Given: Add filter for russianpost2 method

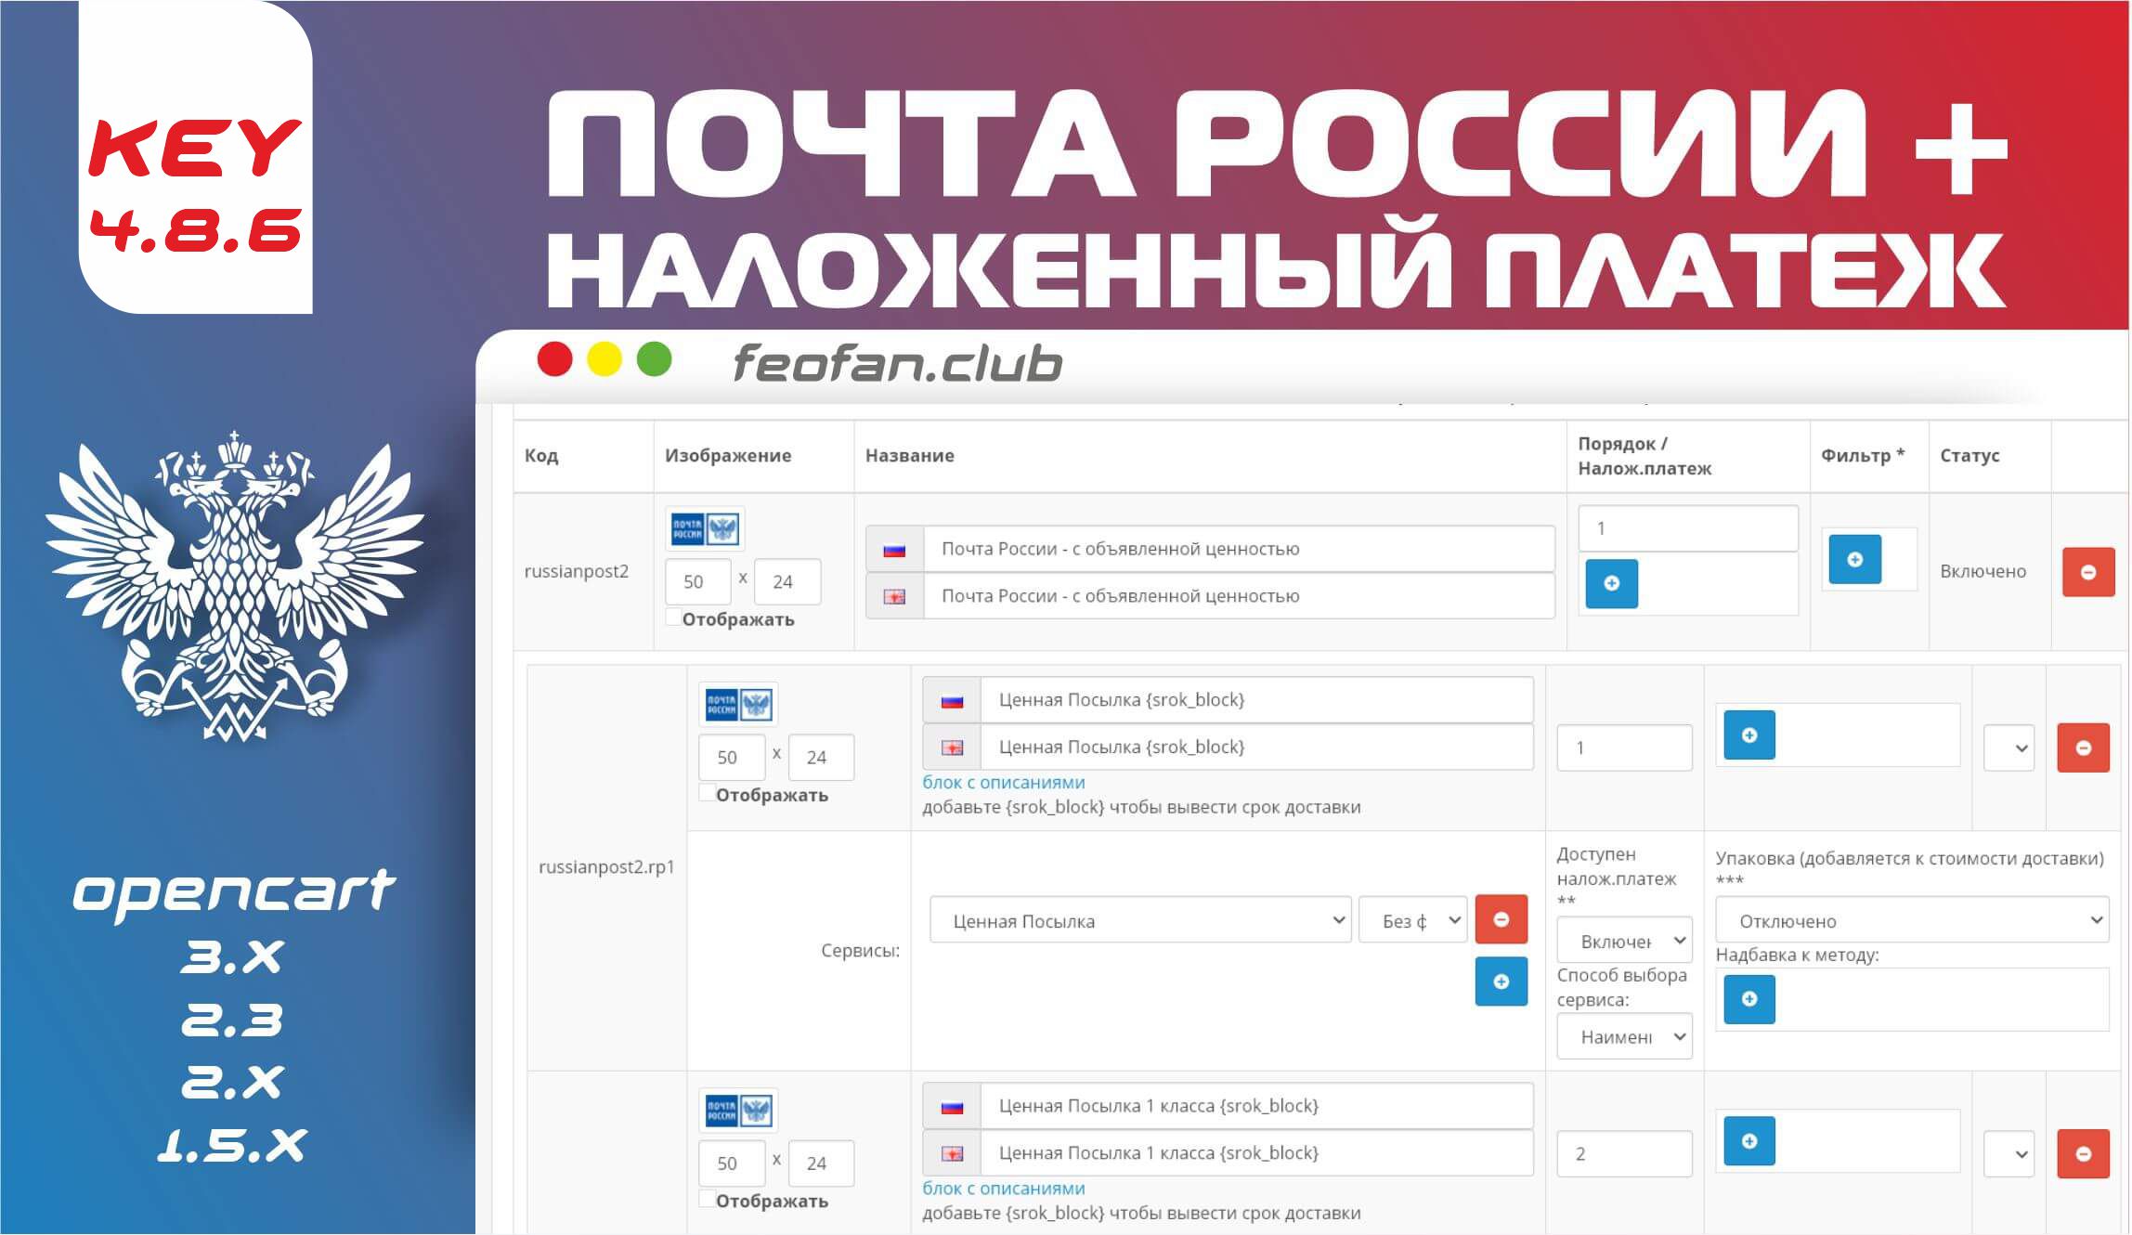Looking at the screenshot, I should [x=1854, y=559].
